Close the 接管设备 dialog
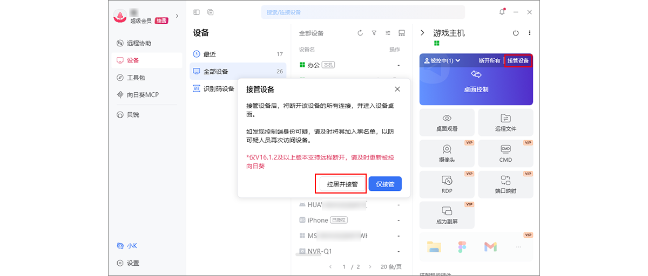The height and width of the screenshot is (276, 648). pyautogui.click(x=397, y=89)
